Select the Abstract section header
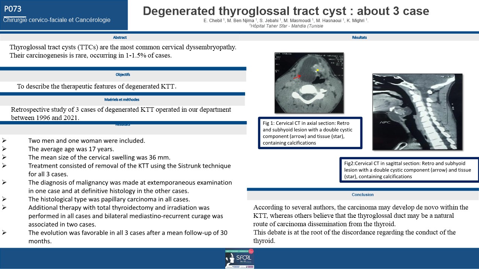The image size is (479, 269). point(120,37)
